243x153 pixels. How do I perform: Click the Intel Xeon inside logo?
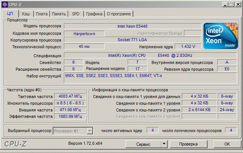click(x=221, y=36)
